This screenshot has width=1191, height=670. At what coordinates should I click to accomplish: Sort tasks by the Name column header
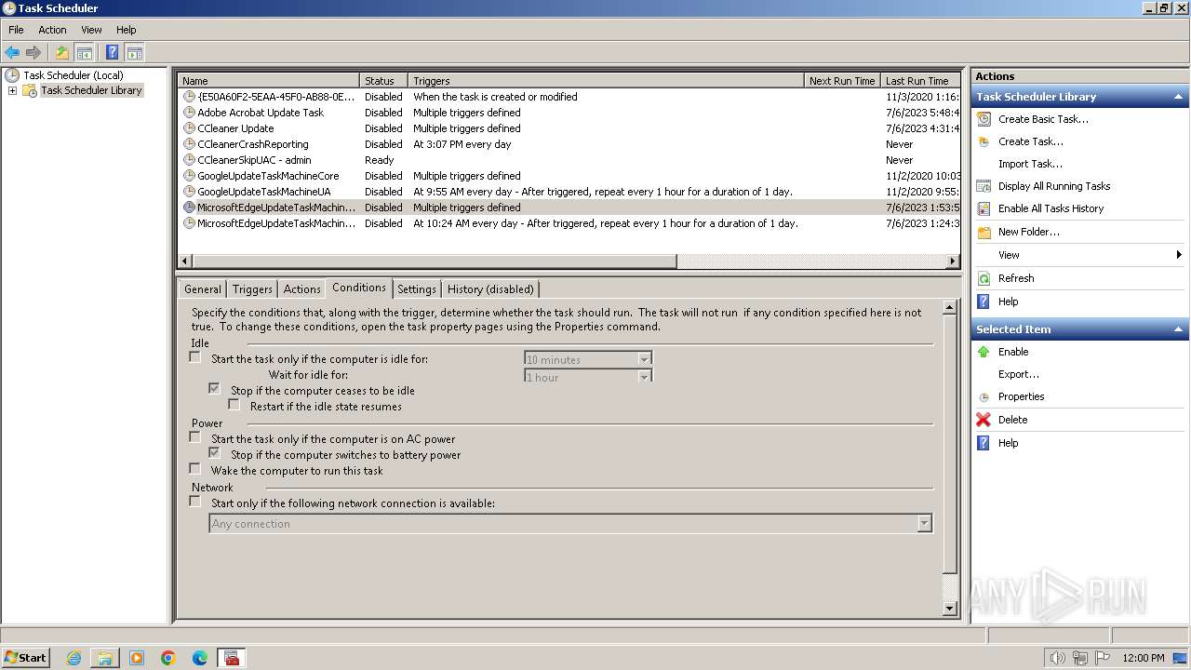(x=268, y=81)
